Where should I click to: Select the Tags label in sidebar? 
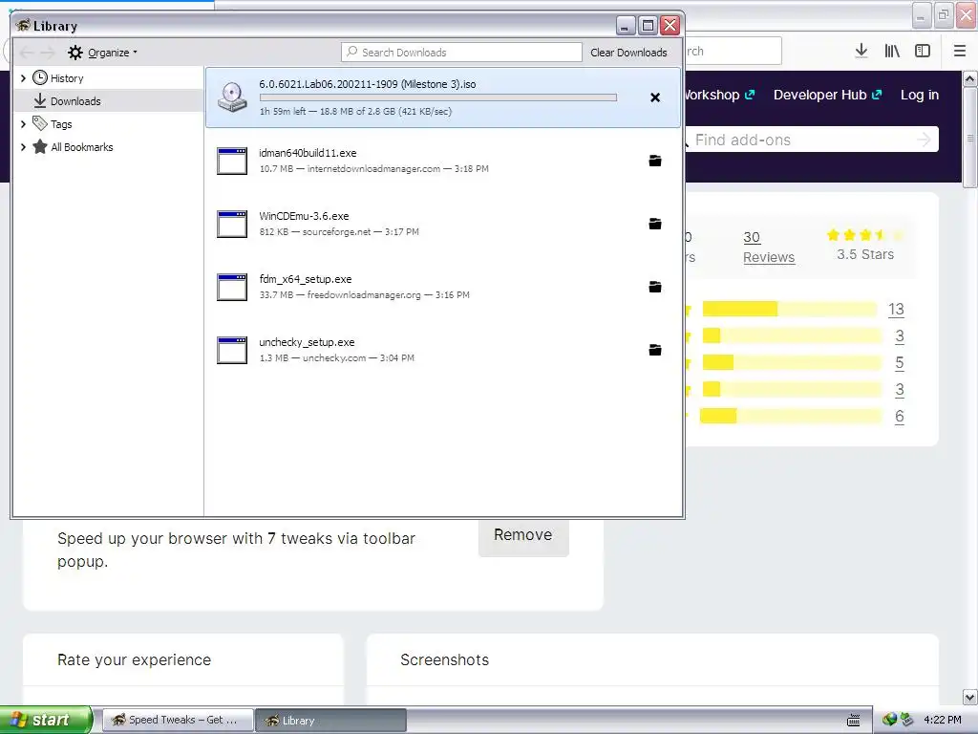(61, 124)
